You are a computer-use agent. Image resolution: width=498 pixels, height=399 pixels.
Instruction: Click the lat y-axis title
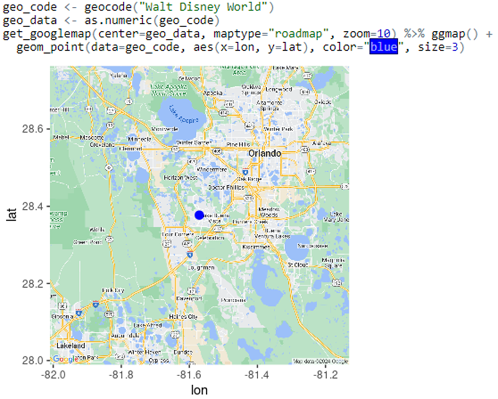pyautogui.click(x=11, y=215)
